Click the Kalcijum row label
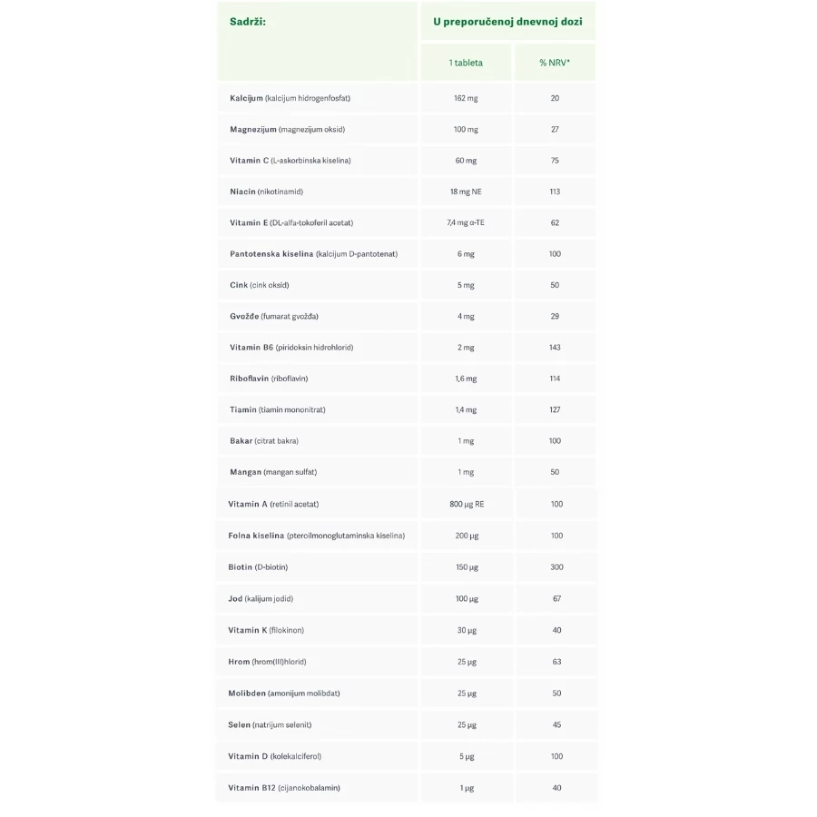The image size is (817, 817). point(290,98)
